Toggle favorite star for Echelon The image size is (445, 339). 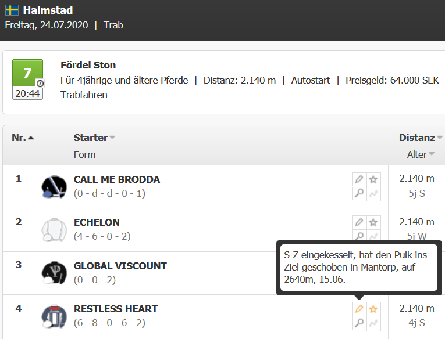373,222
